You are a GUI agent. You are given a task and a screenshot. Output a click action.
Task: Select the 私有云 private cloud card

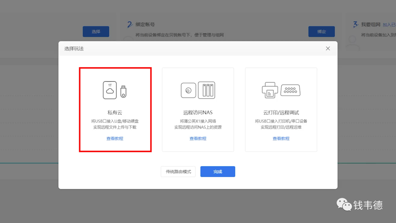pyautogui.click(x=115, y=110)
